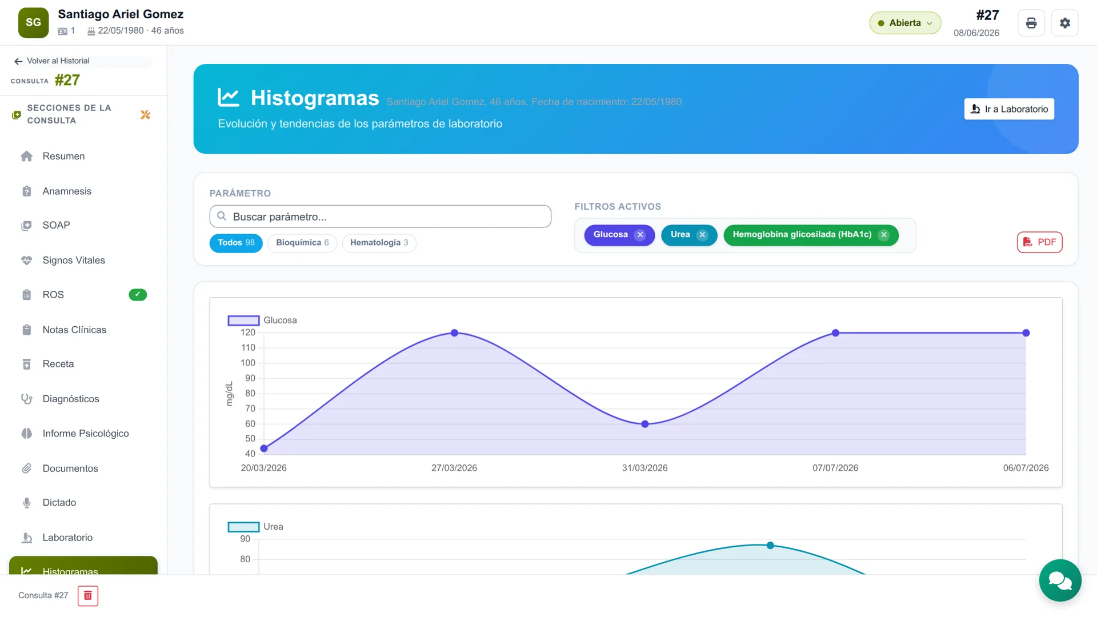Export histograms with PDF button
1097x617 pixels.
pyautogui.click(x=1039, y=242)
